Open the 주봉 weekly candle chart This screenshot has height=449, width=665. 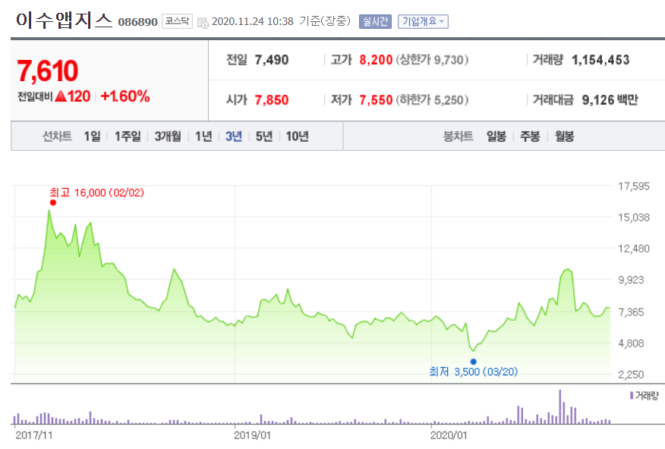pos(530,137)
